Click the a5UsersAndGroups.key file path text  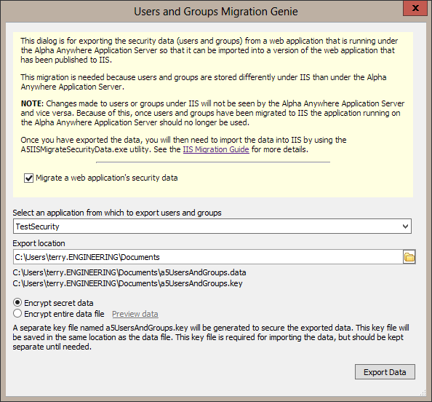(x=127, y=283)
